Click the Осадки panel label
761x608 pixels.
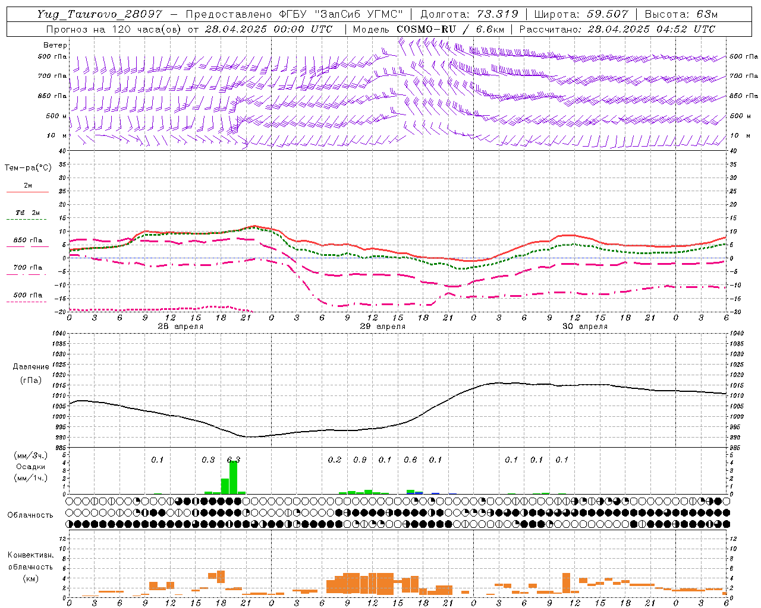pyautogui.click(x=31, y=467)
